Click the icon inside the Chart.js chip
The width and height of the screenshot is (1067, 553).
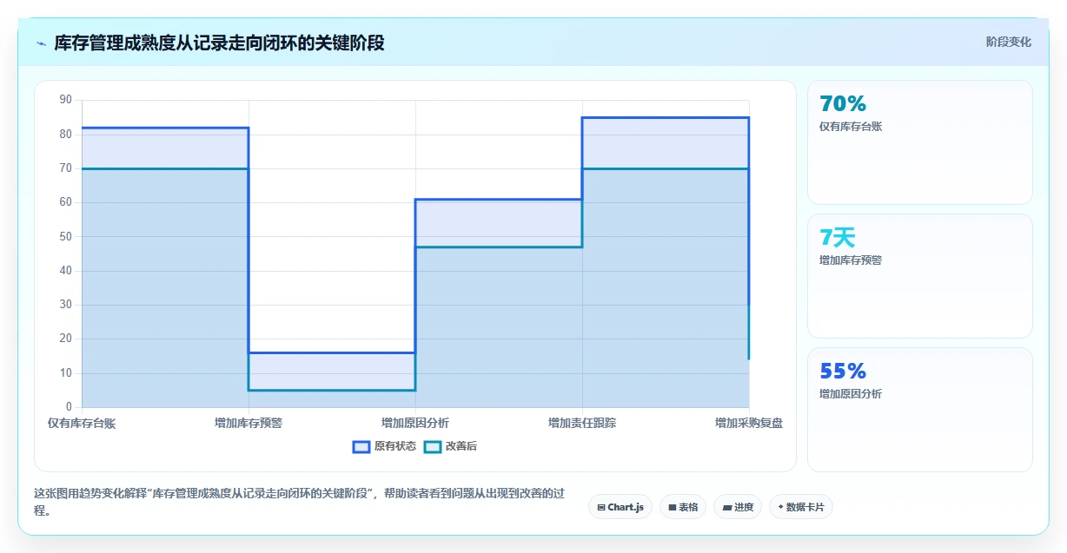601,507
